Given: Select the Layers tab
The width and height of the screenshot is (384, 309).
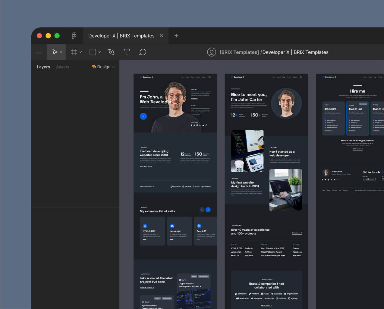Looking at the screenshot, I should (x=43, y=67).
